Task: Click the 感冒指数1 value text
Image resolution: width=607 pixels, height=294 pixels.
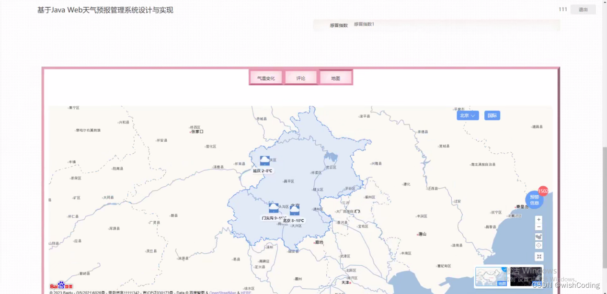Action: pyautogui.click(x=364, y=24)
